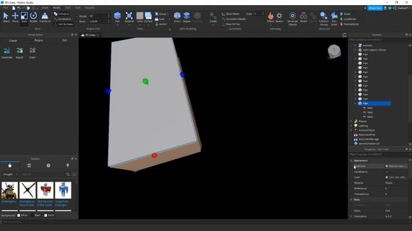Click the Create constraint icon
The width and height of the screenshot is (412, 231).
pyautogui.click(x=213, y=15)
